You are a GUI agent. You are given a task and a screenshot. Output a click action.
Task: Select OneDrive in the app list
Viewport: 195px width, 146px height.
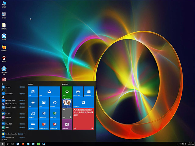coord(9,113)
